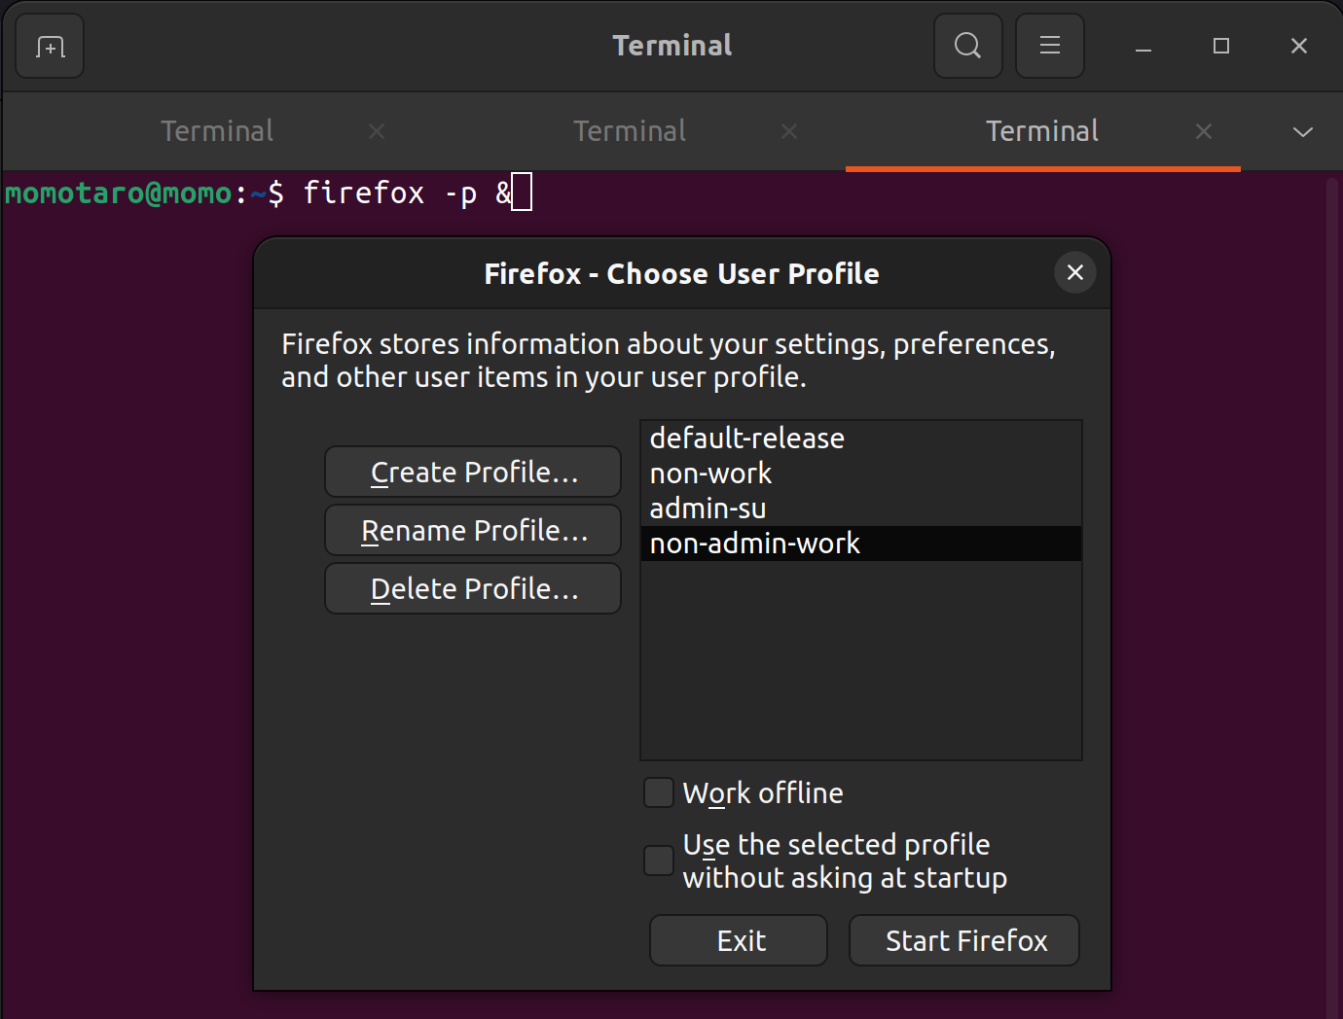Select the third Terminal tab
1343x1019 pixels.
pos(1042,131)
